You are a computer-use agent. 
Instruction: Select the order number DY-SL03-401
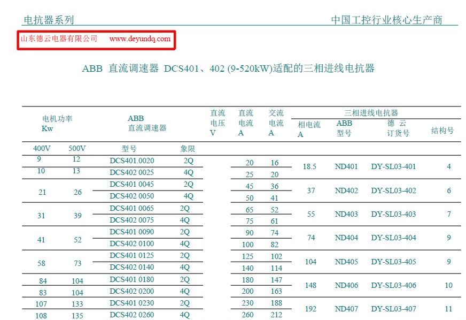point(393,167)
